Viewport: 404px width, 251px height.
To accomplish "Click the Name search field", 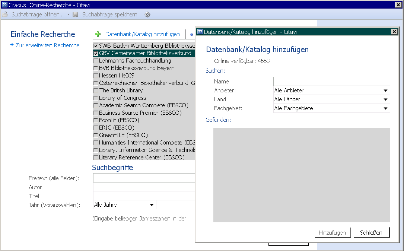I will tap(332, 82).
